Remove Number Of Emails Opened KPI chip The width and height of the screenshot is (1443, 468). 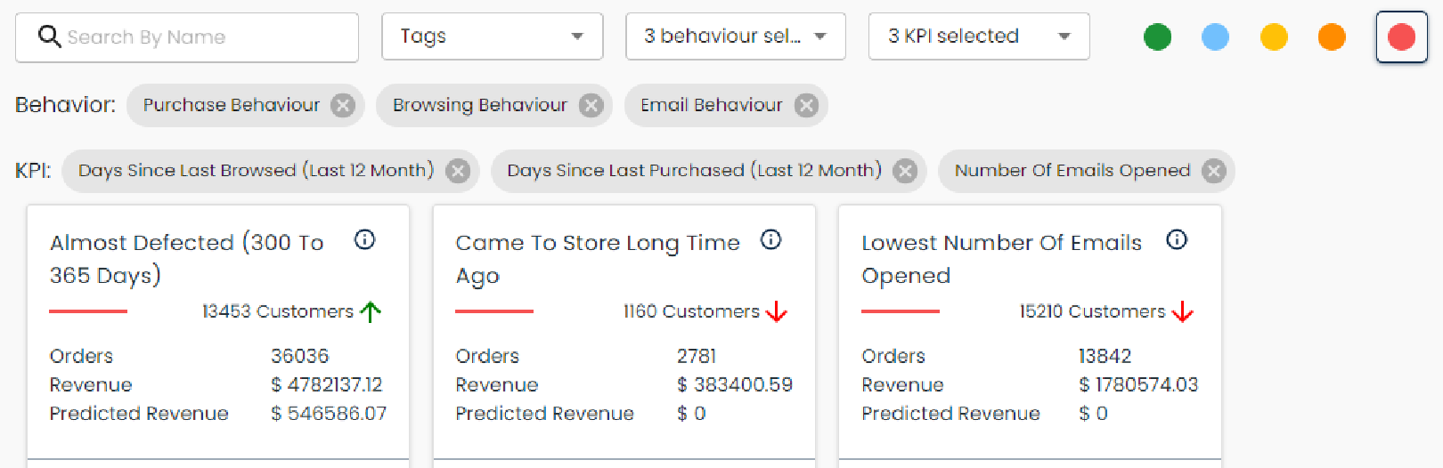[x=1213, y=171]
